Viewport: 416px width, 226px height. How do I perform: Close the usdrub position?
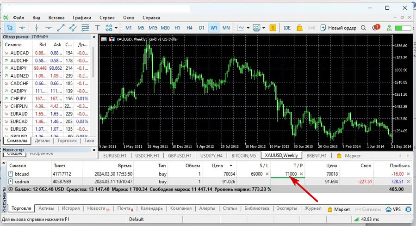point(408,182)
